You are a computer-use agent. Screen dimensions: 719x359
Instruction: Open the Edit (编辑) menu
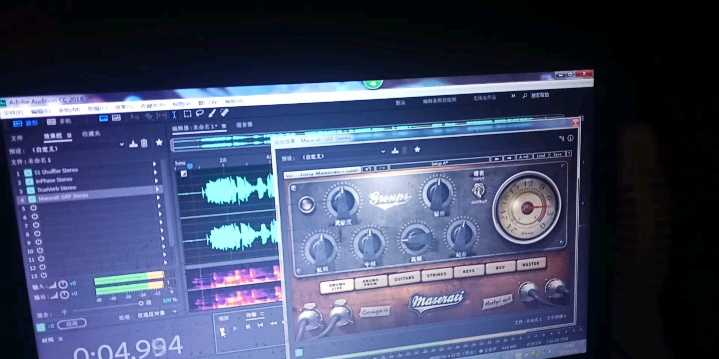40,111
